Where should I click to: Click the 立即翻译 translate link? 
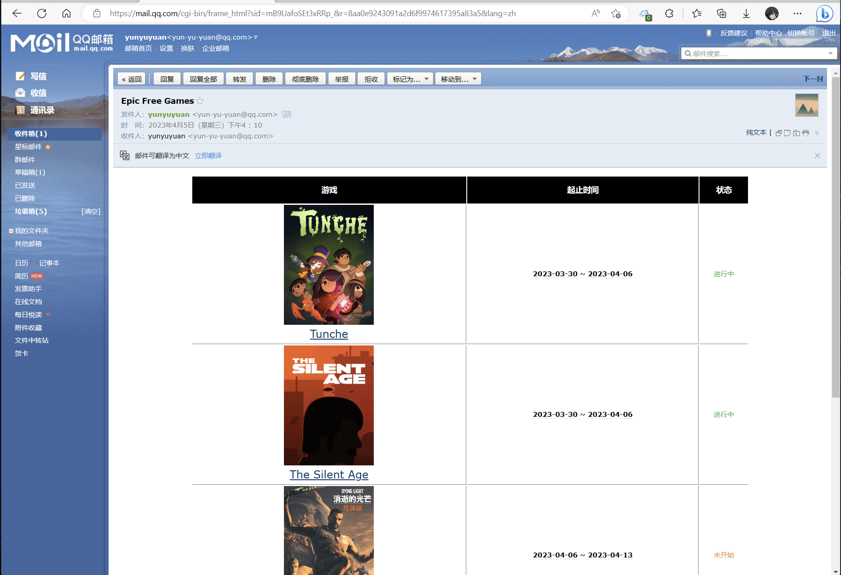point(208,155)
